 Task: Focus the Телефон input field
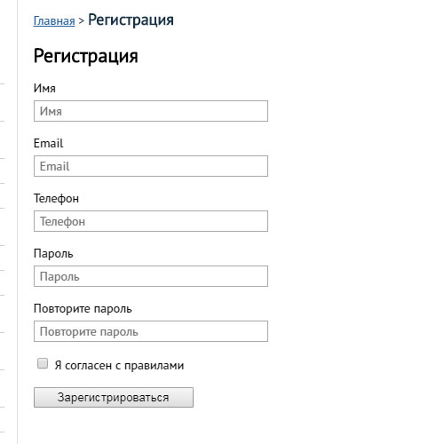point(151,221)
